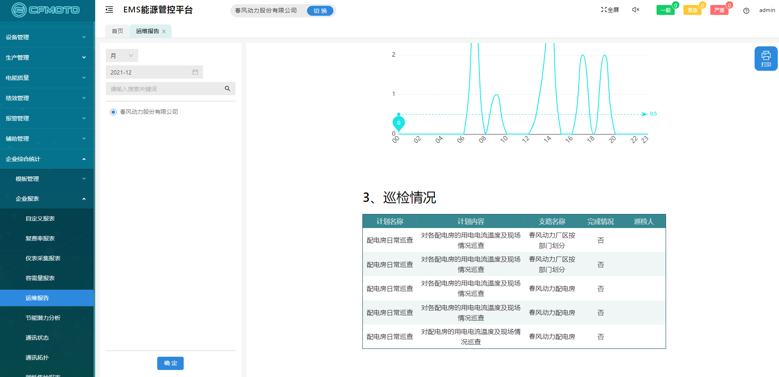Toggle the alarm sound mute icon
The width and height of the screenshot is (779, 377).
pyautogui.click(x=635, y=10)
